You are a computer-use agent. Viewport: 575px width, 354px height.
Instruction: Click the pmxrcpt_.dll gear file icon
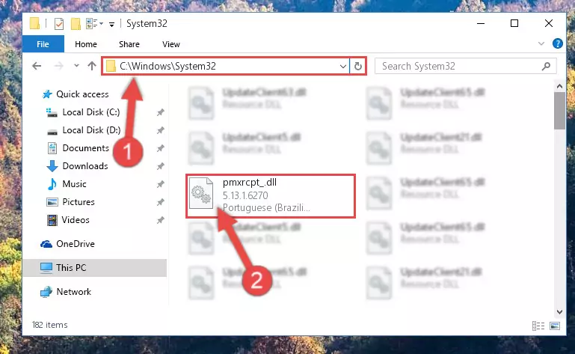click(x=201, y=193)
